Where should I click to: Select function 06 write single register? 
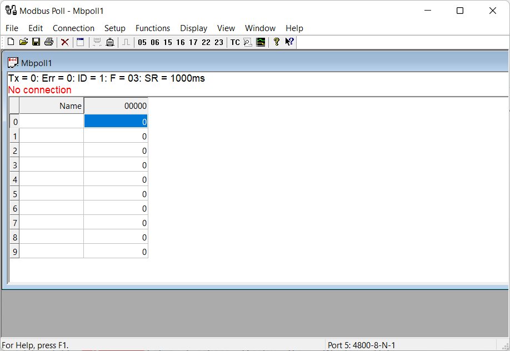pos(155,42)
